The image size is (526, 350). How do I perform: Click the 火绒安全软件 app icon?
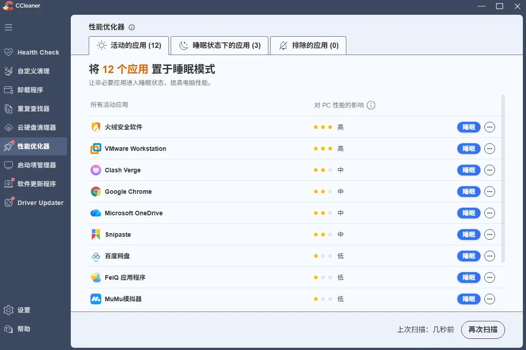pyautogui.click(x=96, y=127)
